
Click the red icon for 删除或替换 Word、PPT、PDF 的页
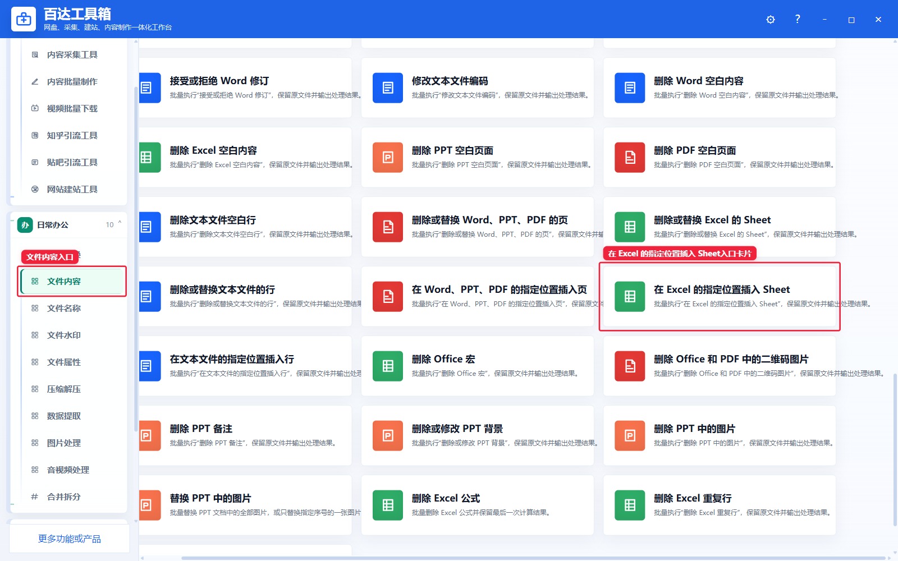point(388,227)
